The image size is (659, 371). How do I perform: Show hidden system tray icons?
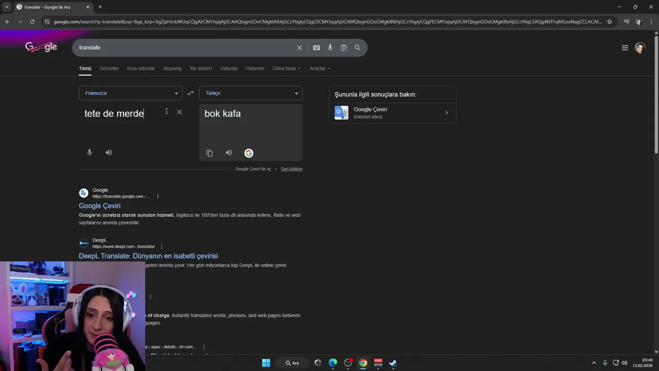point(594,363)
